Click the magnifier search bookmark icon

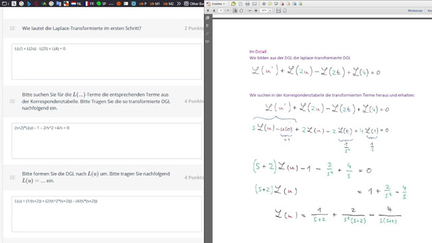13,3
